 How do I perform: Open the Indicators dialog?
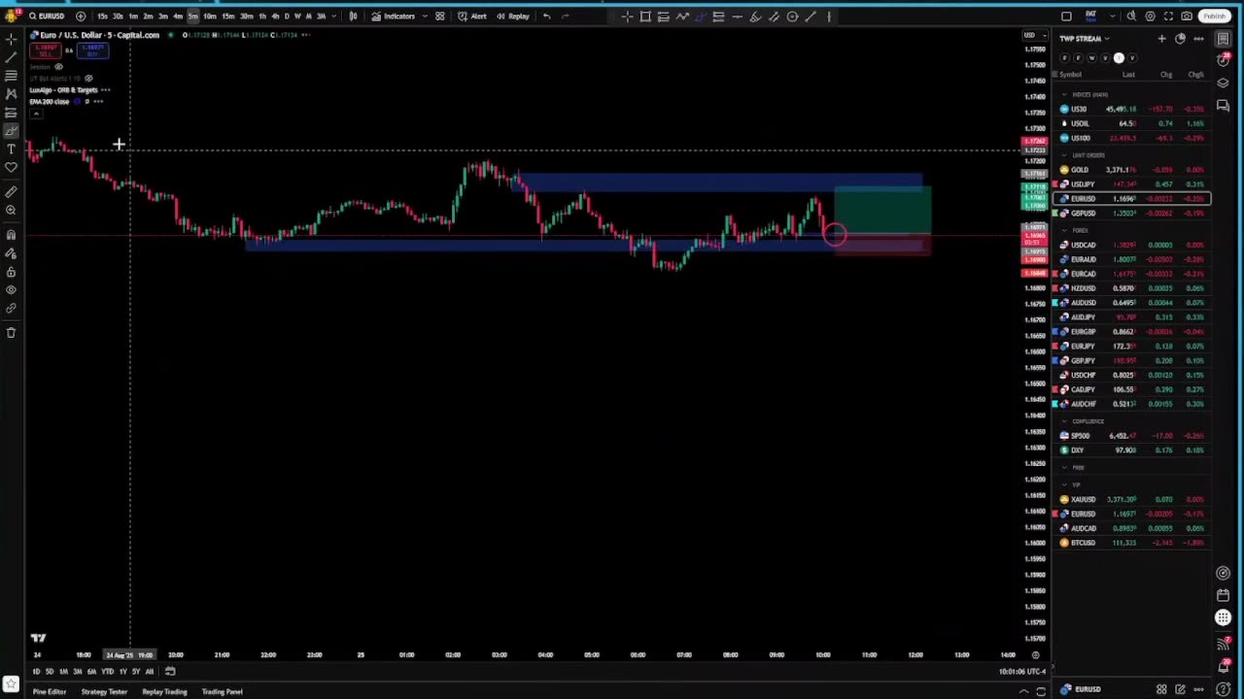click(393, 16)
